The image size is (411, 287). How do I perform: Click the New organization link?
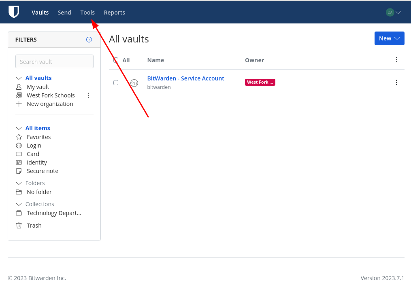point(50,104)
